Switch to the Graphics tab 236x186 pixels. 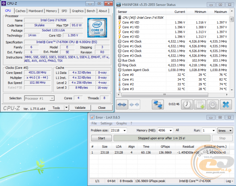click(x=78, y=11)
